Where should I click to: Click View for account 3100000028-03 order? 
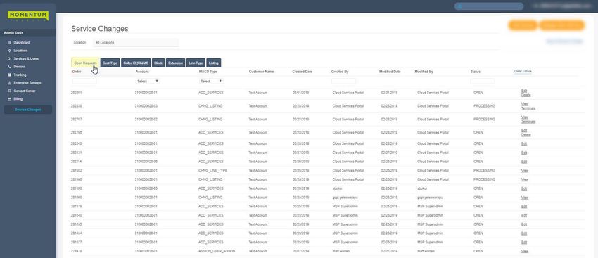click(x=524, y=103)
